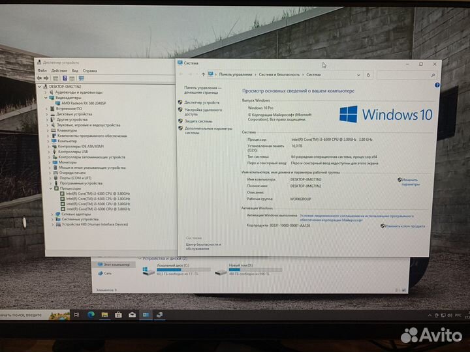Click the Процессоры category icon
The width and height of the screenshot is (470, 352).
(56, 188)
